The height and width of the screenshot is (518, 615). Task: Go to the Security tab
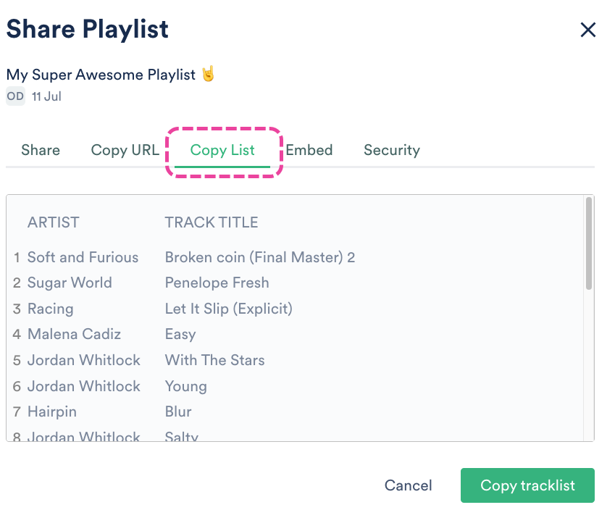[391, 150]
